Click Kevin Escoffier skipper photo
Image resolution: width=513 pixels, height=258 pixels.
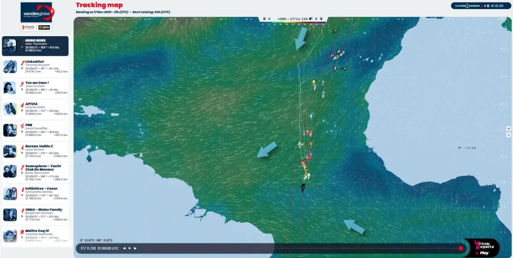click(9, 130)
